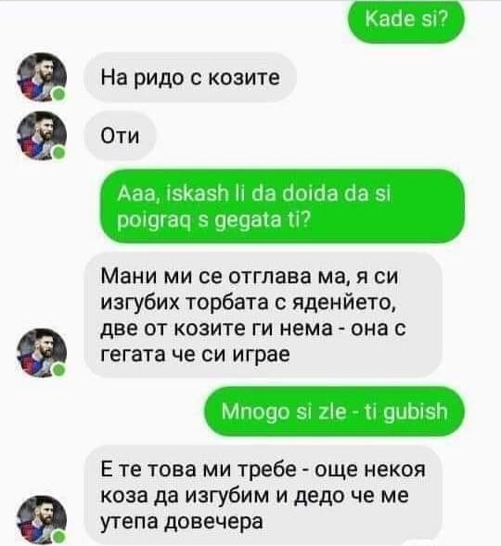Tap the avatar beside 'утепа довечера' message

[42, 520]
